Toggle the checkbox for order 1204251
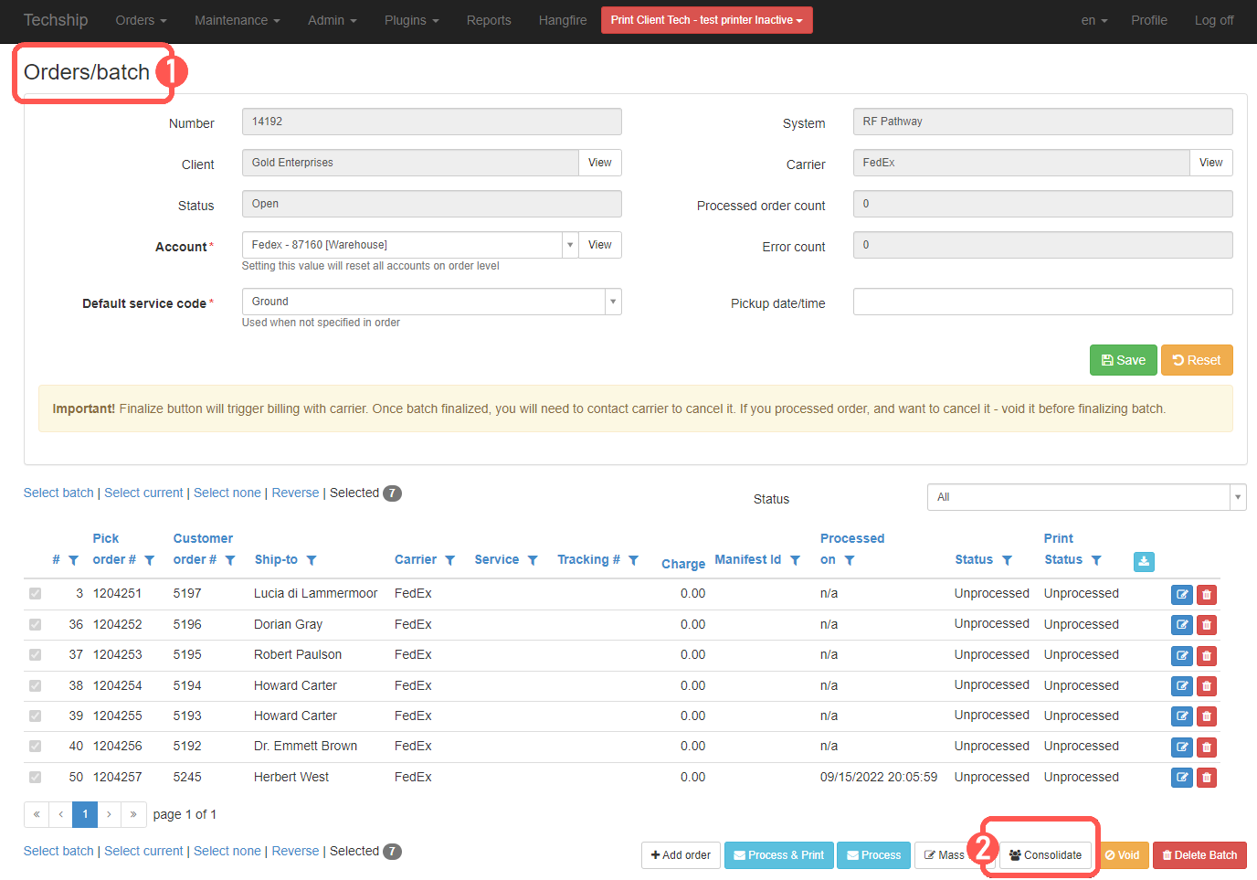 35,593
